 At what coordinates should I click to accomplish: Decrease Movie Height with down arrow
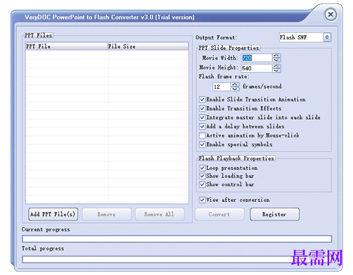(277, 70)
